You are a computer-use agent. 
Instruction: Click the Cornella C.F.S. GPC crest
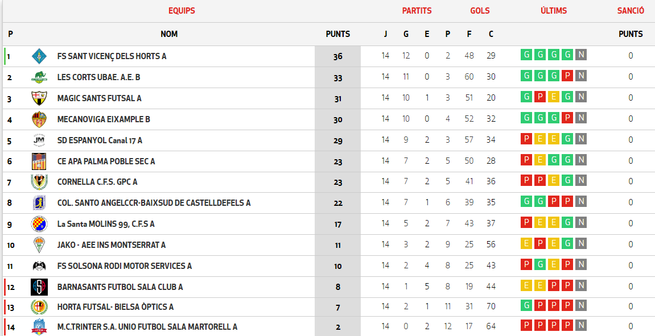(x=38, y=182)
